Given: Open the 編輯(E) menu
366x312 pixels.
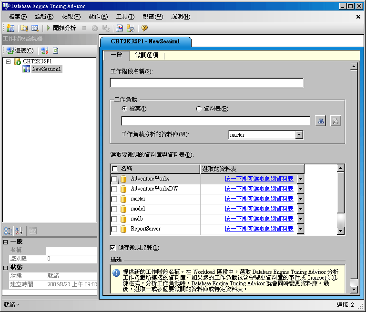Looking at the screenshot, I should [44, 17].
